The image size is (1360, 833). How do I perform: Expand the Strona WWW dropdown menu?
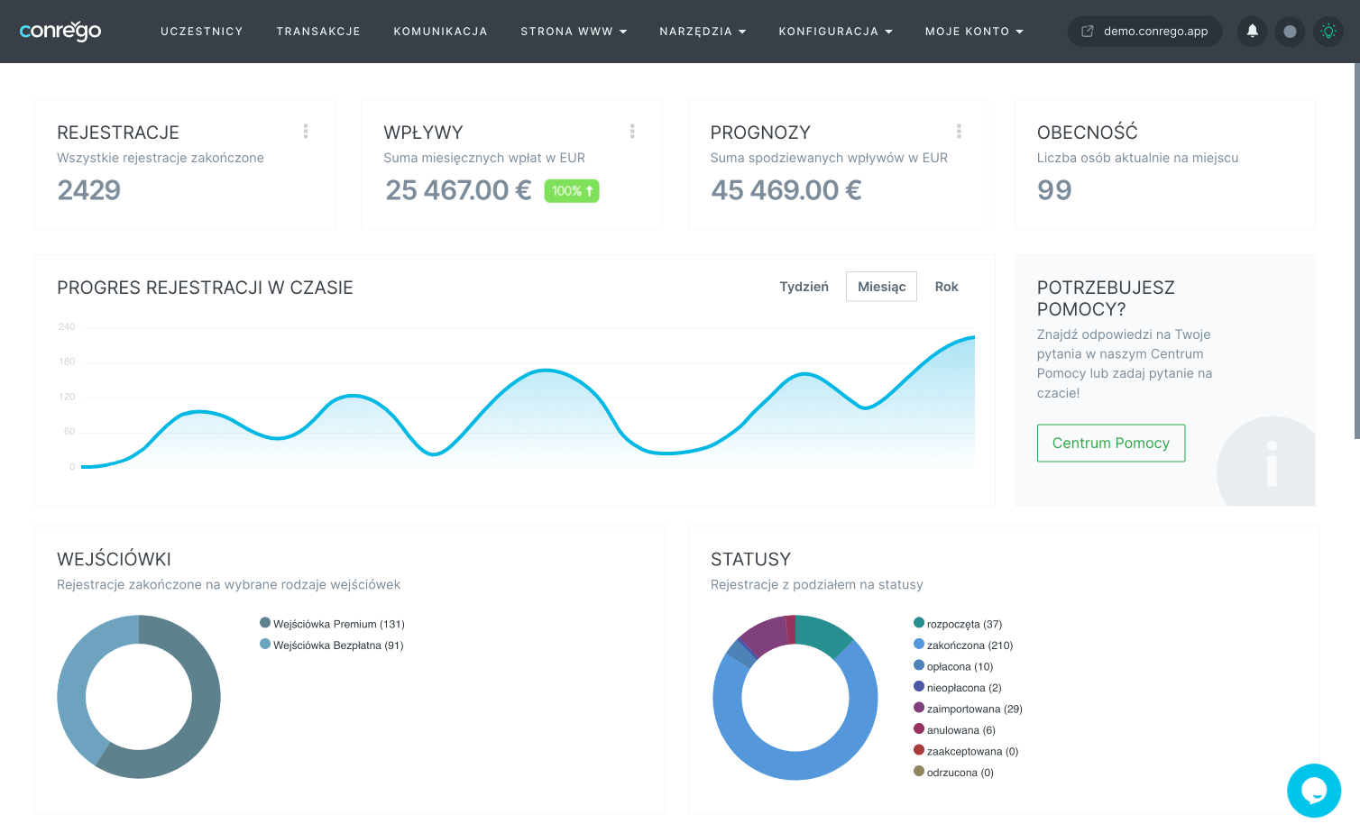pos(574,32)
